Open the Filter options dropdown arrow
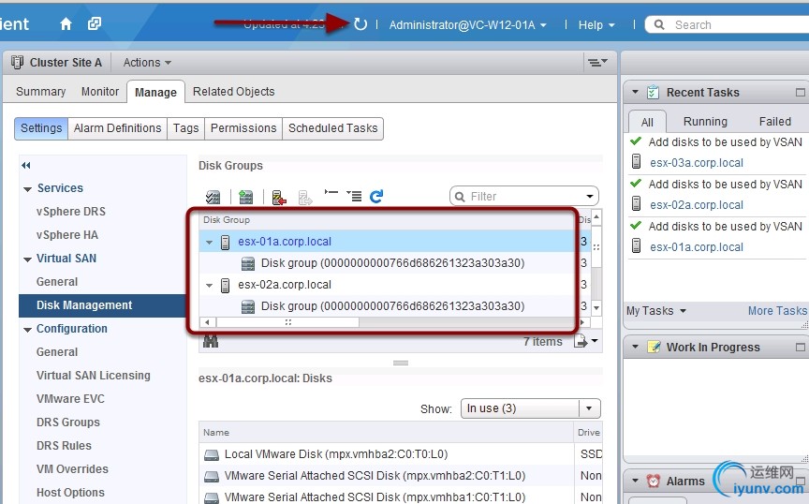The width and height of the screenshot is (809, 504). pos(590,196)
